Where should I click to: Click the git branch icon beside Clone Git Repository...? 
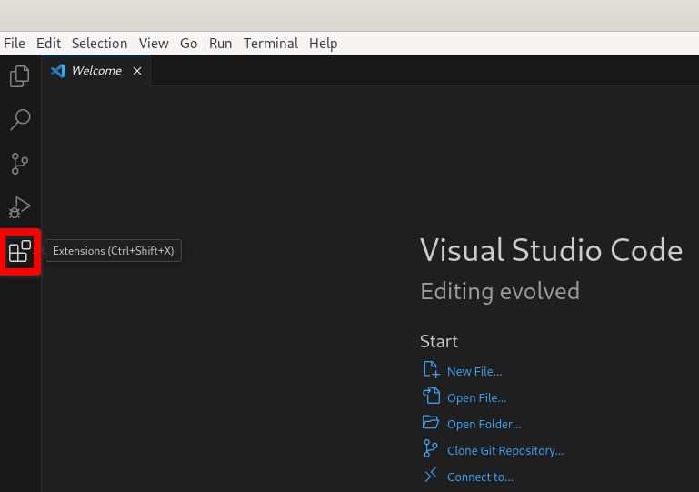click(431, 449)
